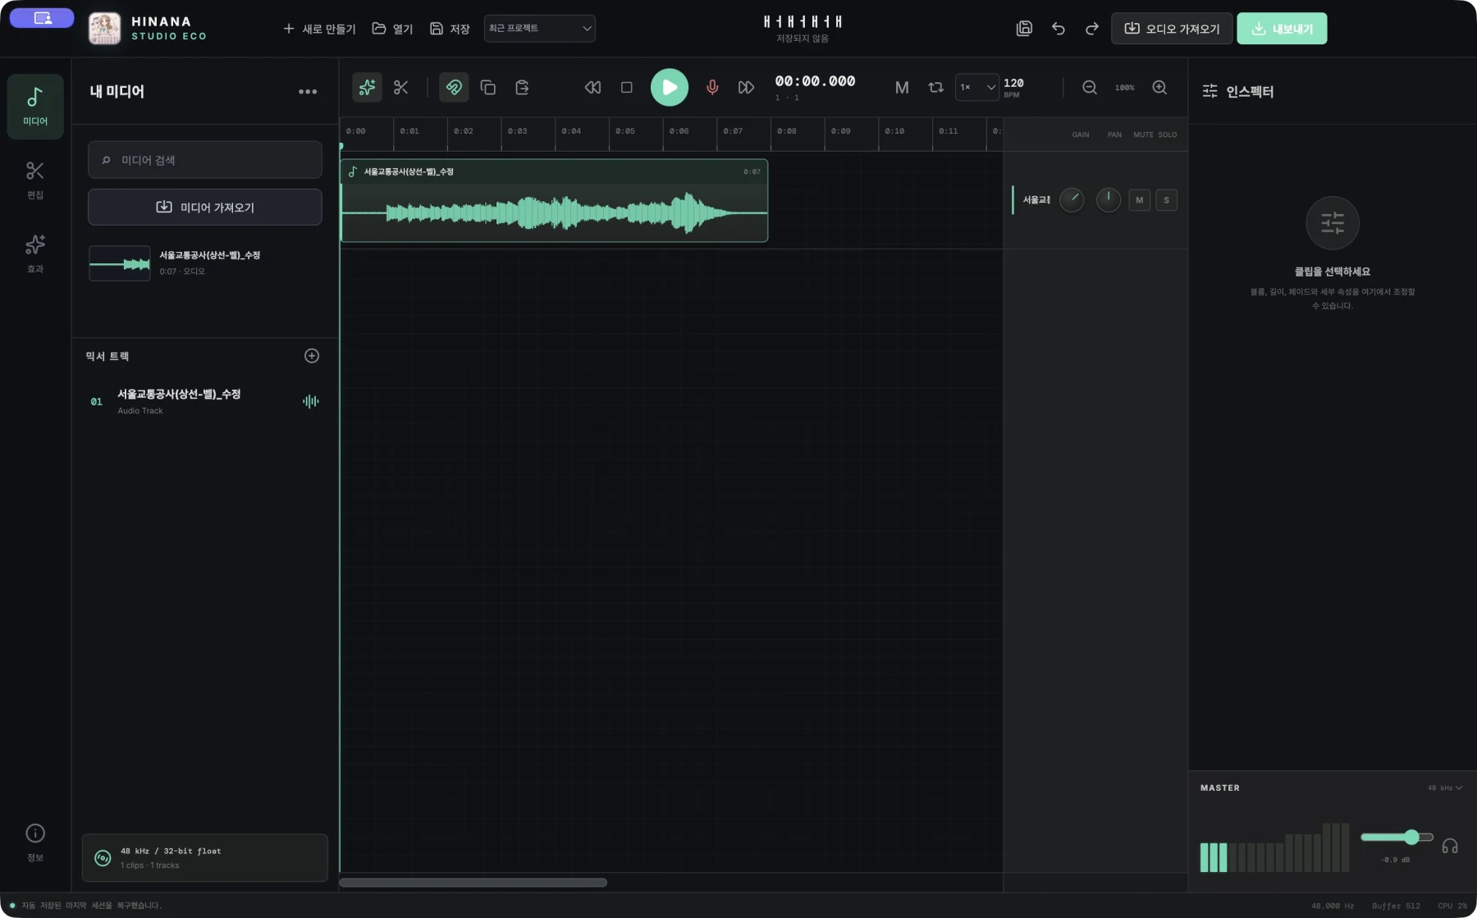The height and width of the screenshot is (918, 1477).
Task: Open the 정보 sidebar tab
Action: 35,843
